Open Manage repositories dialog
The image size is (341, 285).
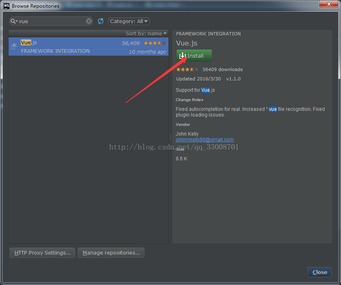[111, 253]
